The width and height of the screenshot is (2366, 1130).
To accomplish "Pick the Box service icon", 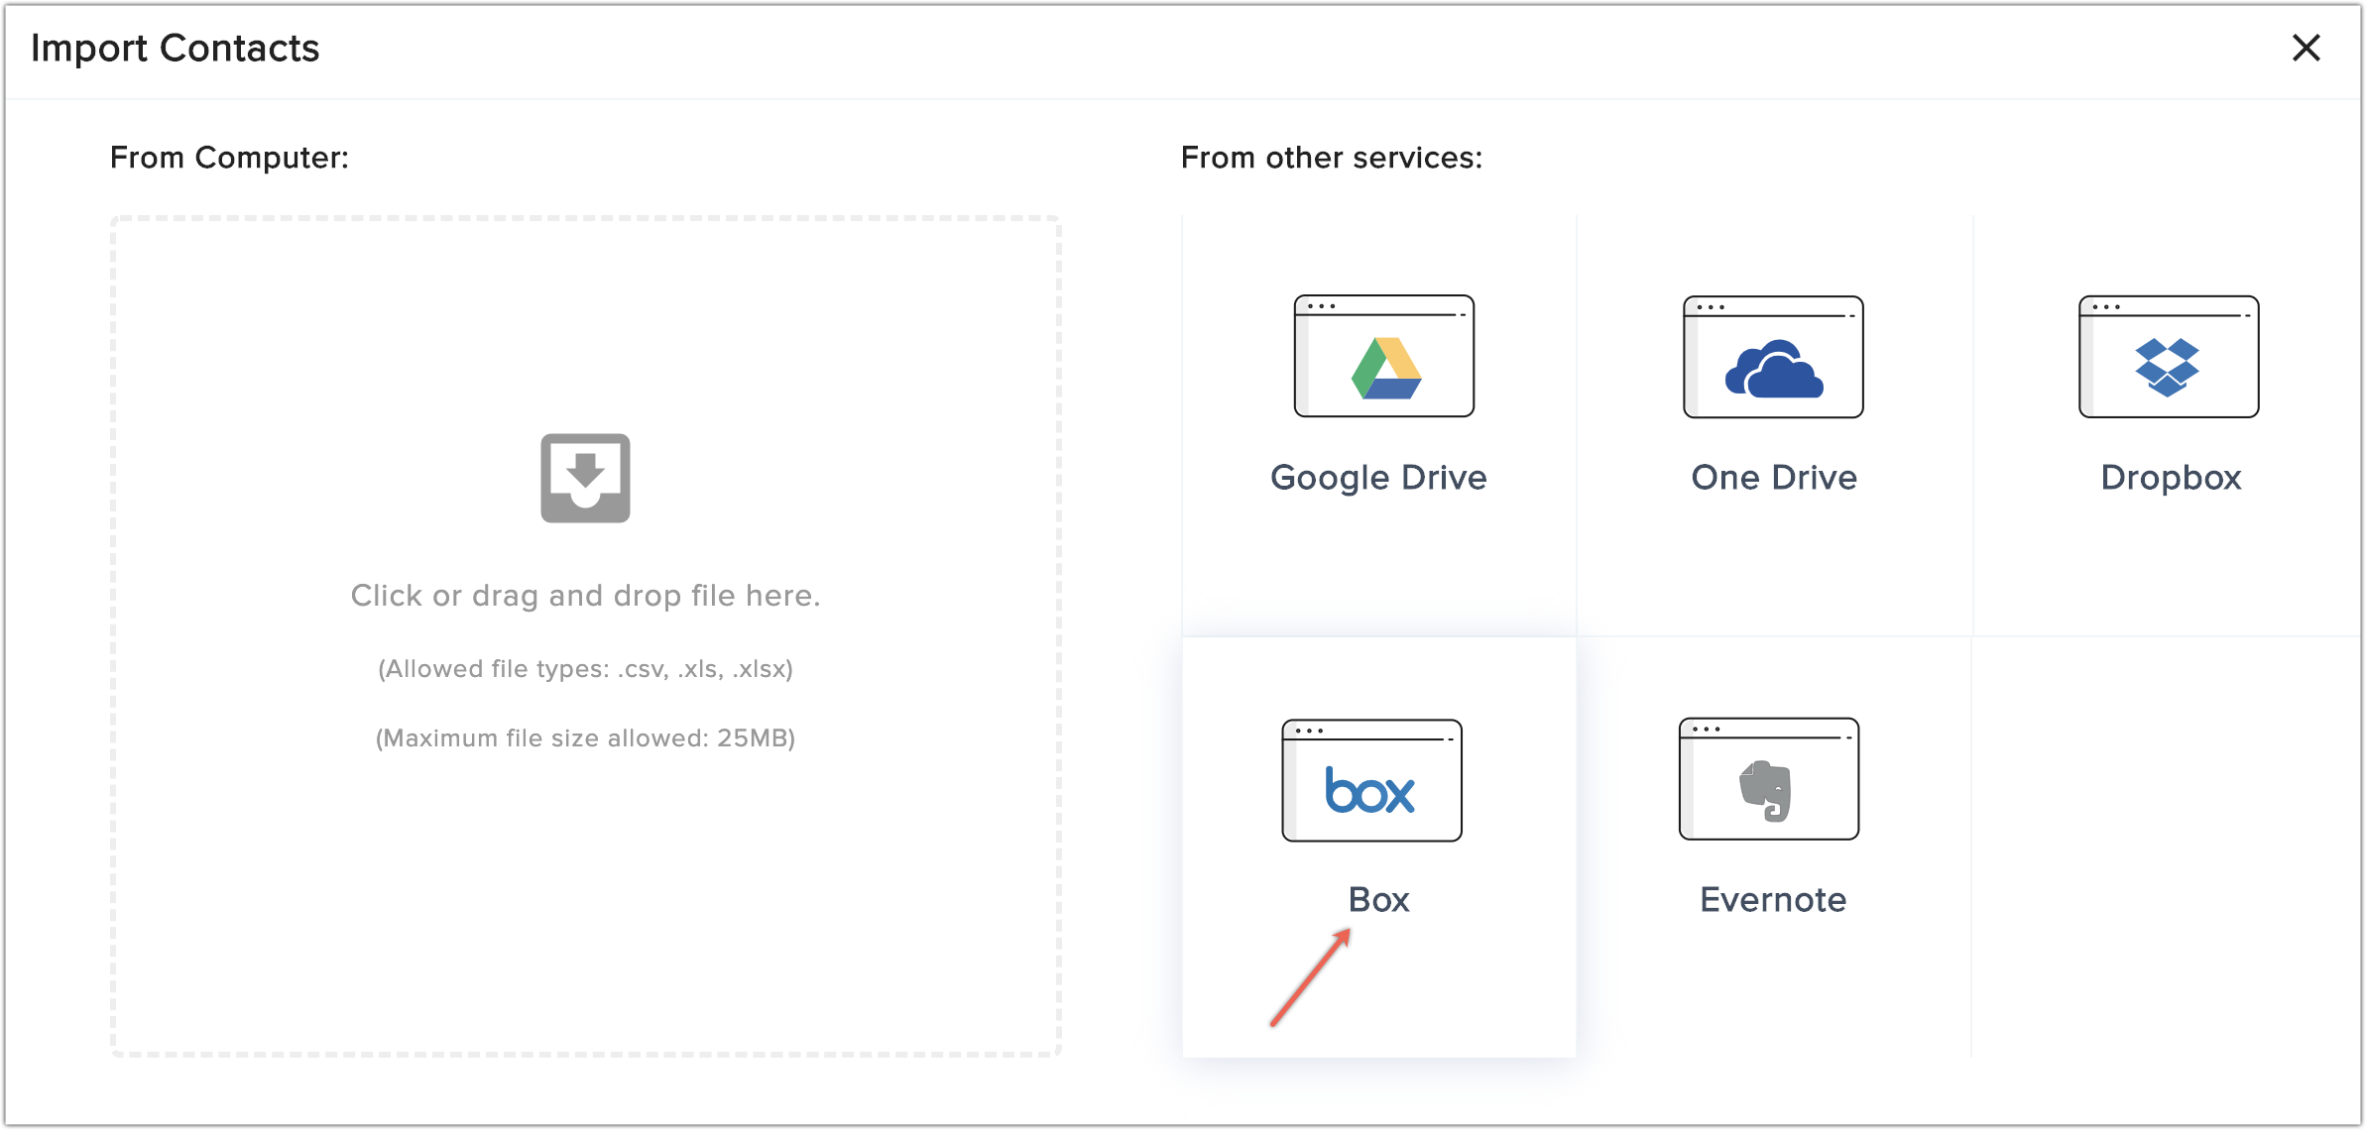I will [x=1371, y=780].
